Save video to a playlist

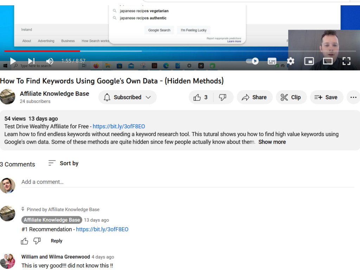pos(327,97)
